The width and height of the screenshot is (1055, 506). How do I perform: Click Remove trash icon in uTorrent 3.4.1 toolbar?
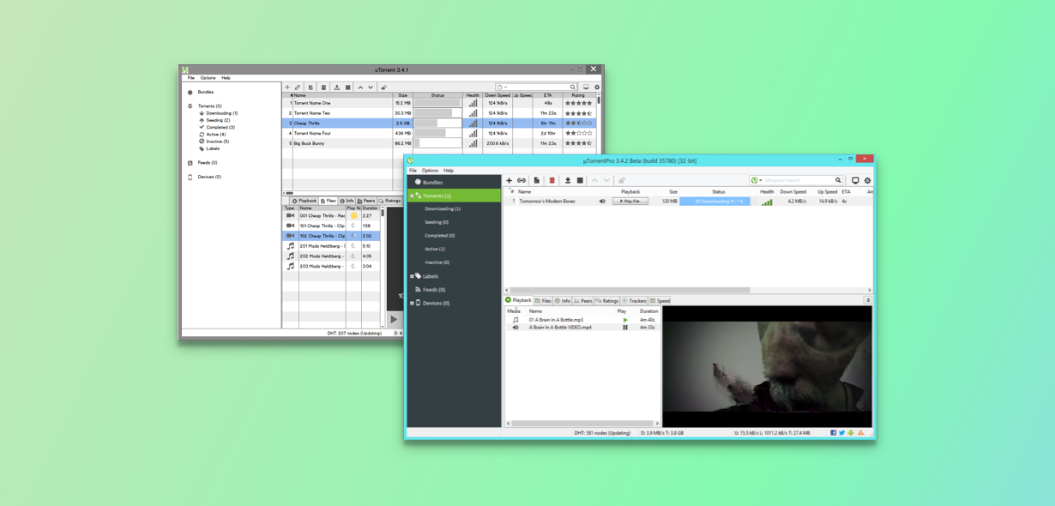(x=323, y=87)
